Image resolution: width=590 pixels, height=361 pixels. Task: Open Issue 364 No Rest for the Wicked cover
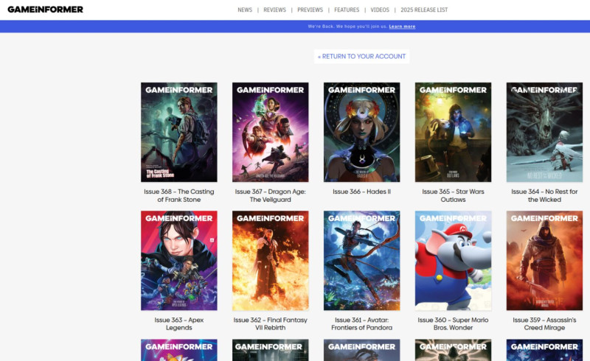[x=544, y=133]
